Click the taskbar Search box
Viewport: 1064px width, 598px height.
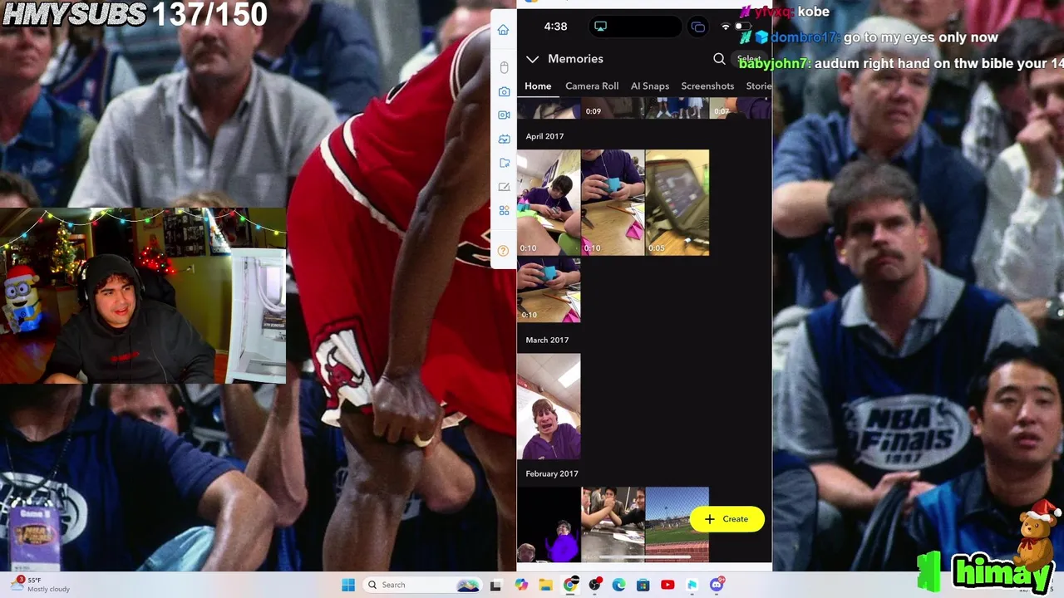[x=421, y=585]
